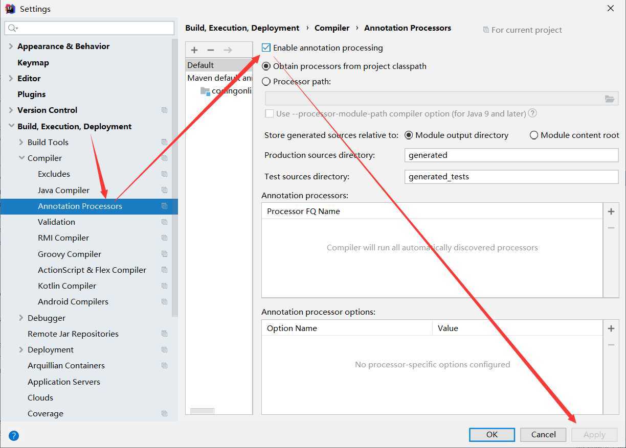
Task: Click the folder browse icon for Processor path
Action: (x=610, y=99)
